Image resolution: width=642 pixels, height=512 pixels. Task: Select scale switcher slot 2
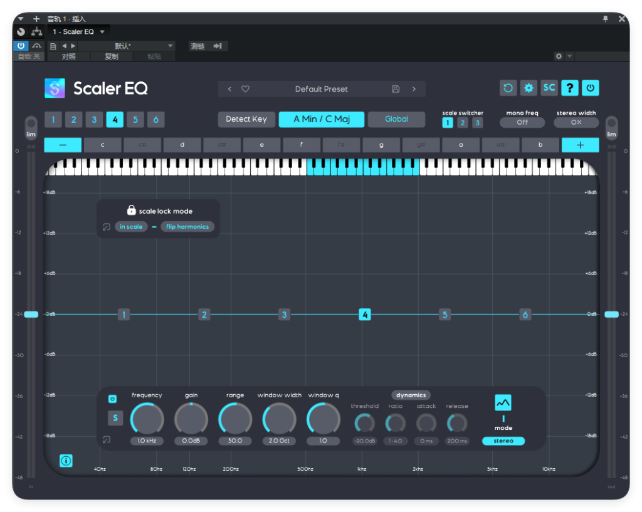[x=463, y=123]
